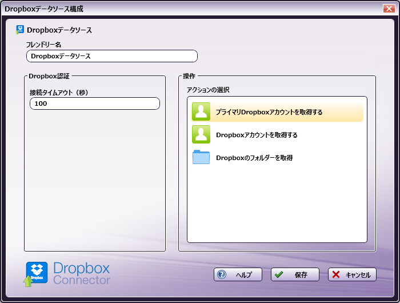Click the Dropboxデータソース heading text
The height and width of the screenshot is (303, 400).
[59, 30]
